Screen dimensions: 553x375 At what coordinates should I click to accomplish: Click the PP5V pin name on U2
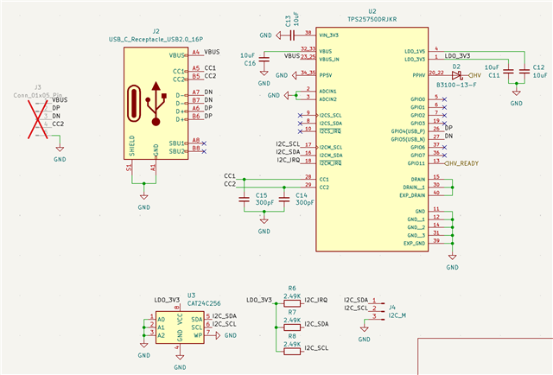tap(326, 75)
